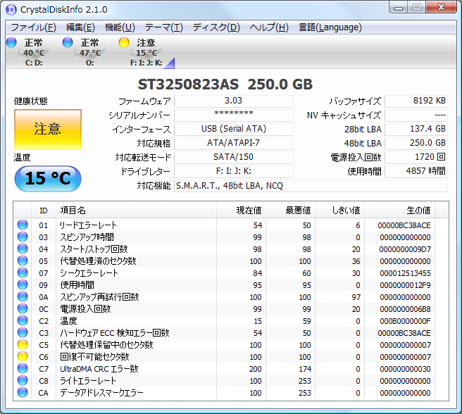Click the ATA/ATAPI-7 standard field

pyautogui.click(x=234, y=144)
